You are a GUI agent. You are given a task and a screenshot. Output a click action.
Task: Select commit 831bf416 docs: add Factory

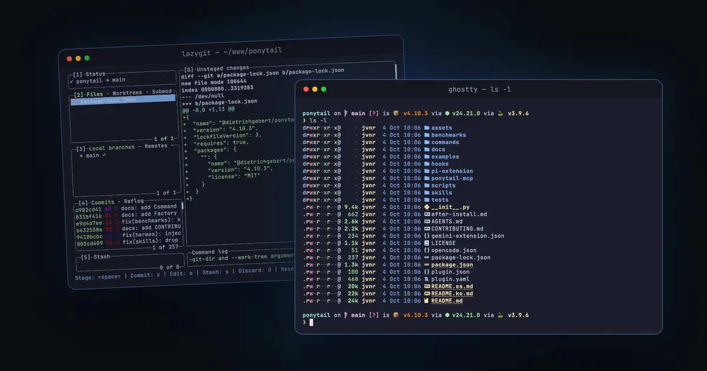point(126,214)
